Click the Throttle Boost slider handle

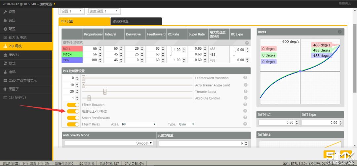click(105, 92)
